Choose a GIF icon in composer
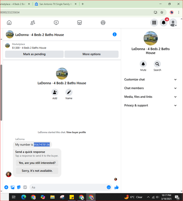Image resolution: width=183 pixels, height=201 pixels. [x=25, y=187]
